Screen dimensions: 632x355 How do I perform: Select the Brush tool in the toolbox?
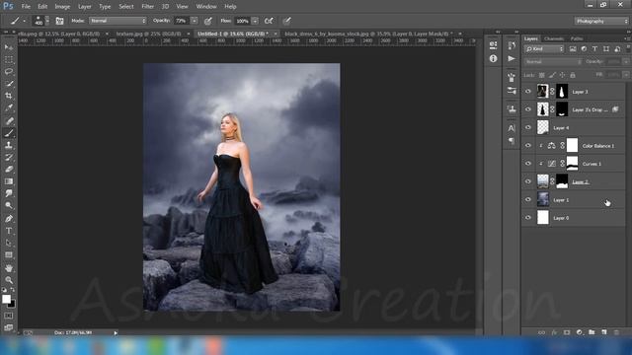click(9, 133)
